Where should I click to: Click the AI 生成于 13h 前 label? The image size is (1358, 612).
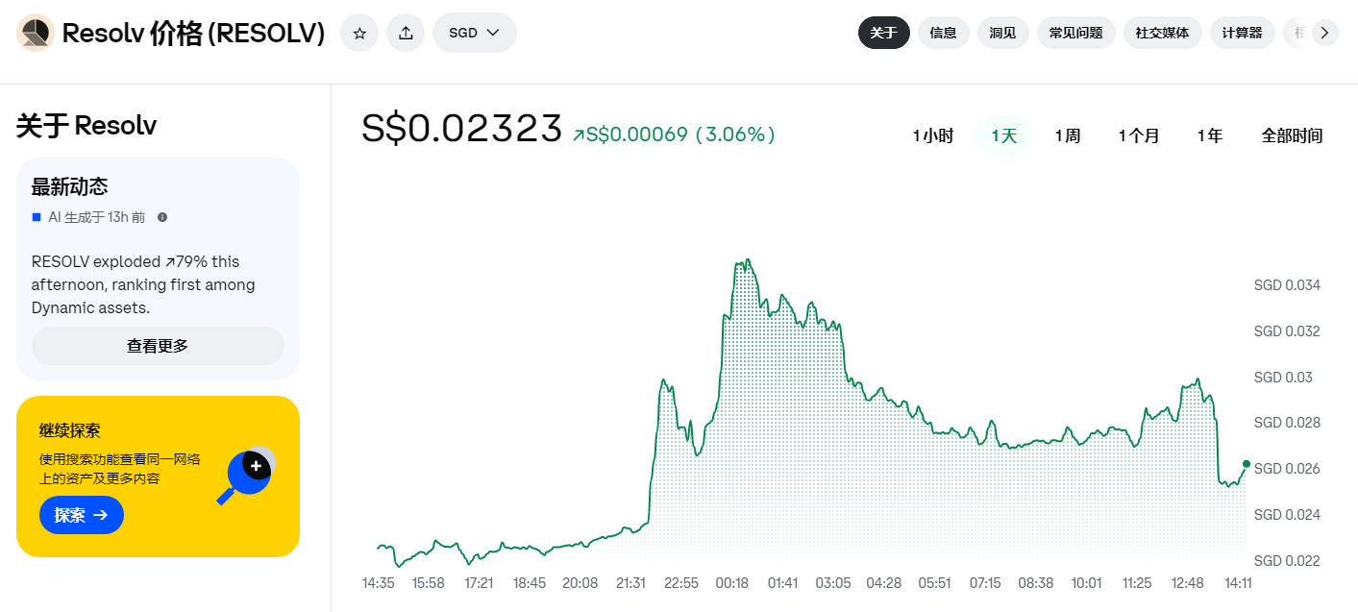97,217
